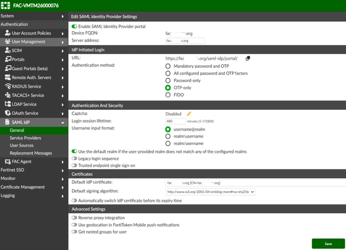346x250 pixels.
Task: Click the Fortinet logo icon in header
Action: (5, 5)
